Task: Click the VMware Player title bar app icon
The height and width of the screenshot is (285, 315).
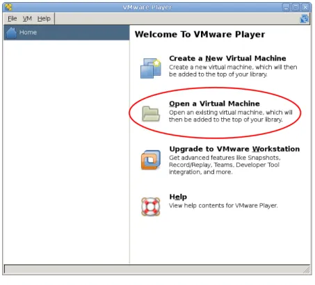Action: [8, 7]
